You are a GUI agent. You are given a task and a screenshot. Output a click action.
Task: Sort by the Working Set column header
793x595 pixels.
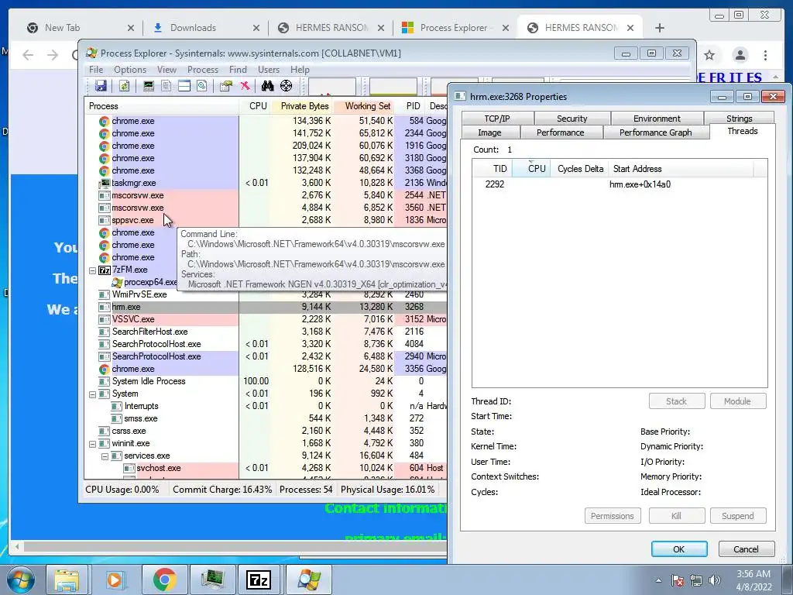coord(364,106)
